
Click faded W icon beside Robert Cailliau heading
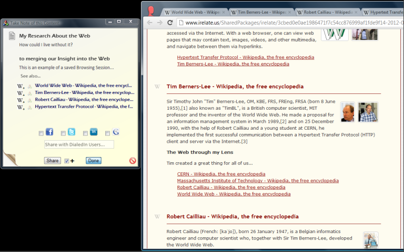[157, 216]
